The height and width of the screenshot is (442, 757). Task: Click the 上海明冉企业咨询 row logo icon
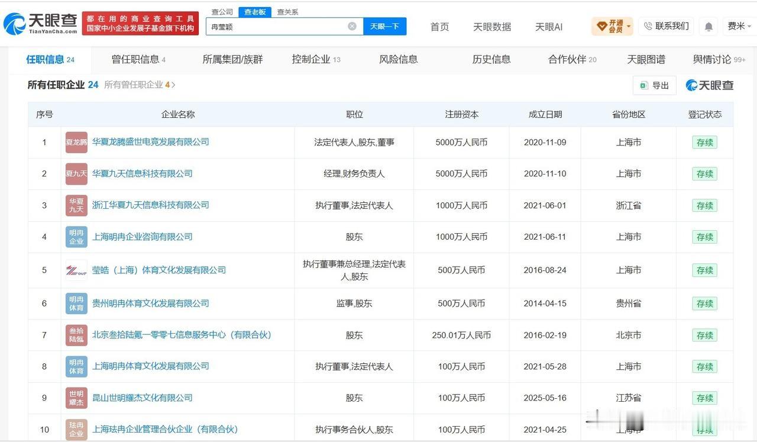click(76, 237)
